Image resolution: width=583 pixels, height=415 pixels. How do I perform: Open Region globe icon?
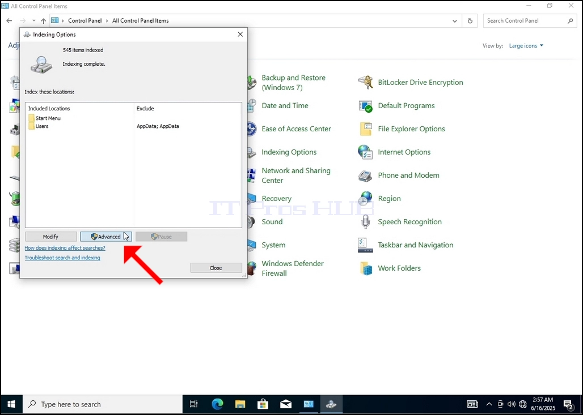[x=366, y=199]
